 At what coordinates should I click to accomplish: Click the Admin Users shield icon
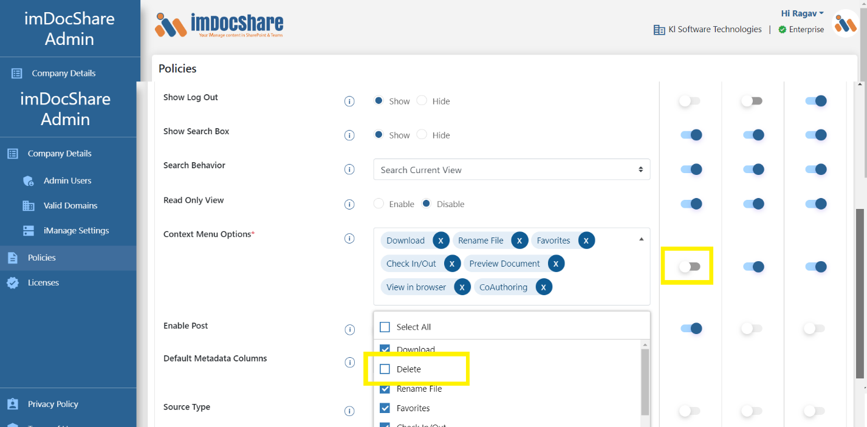pyautogui.click(x=29, y=181)
